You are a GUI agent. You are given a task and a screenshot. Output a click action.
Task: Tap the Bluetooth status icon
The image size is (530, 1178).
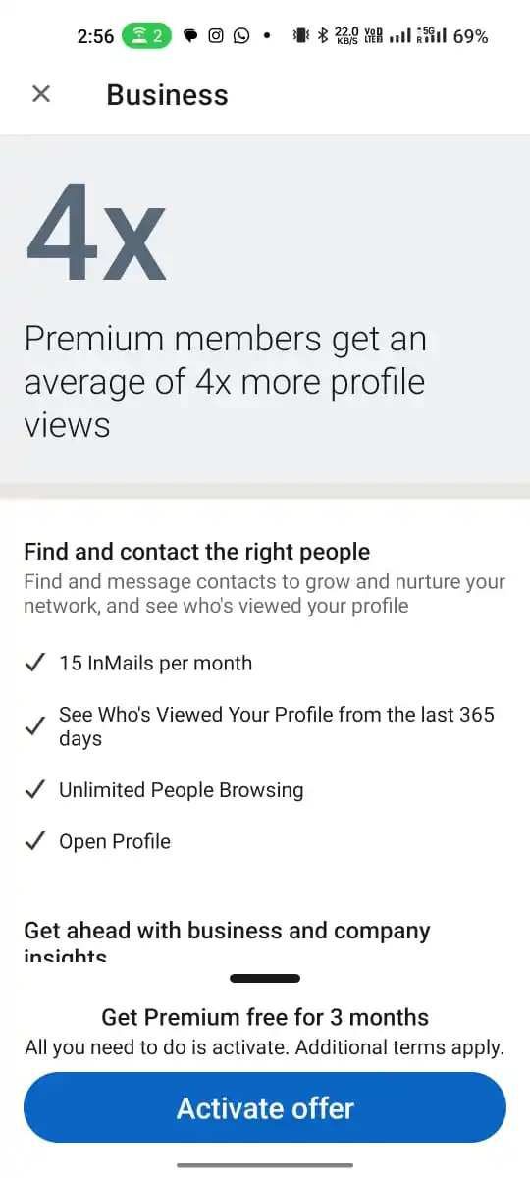click(x=322, y=36)
